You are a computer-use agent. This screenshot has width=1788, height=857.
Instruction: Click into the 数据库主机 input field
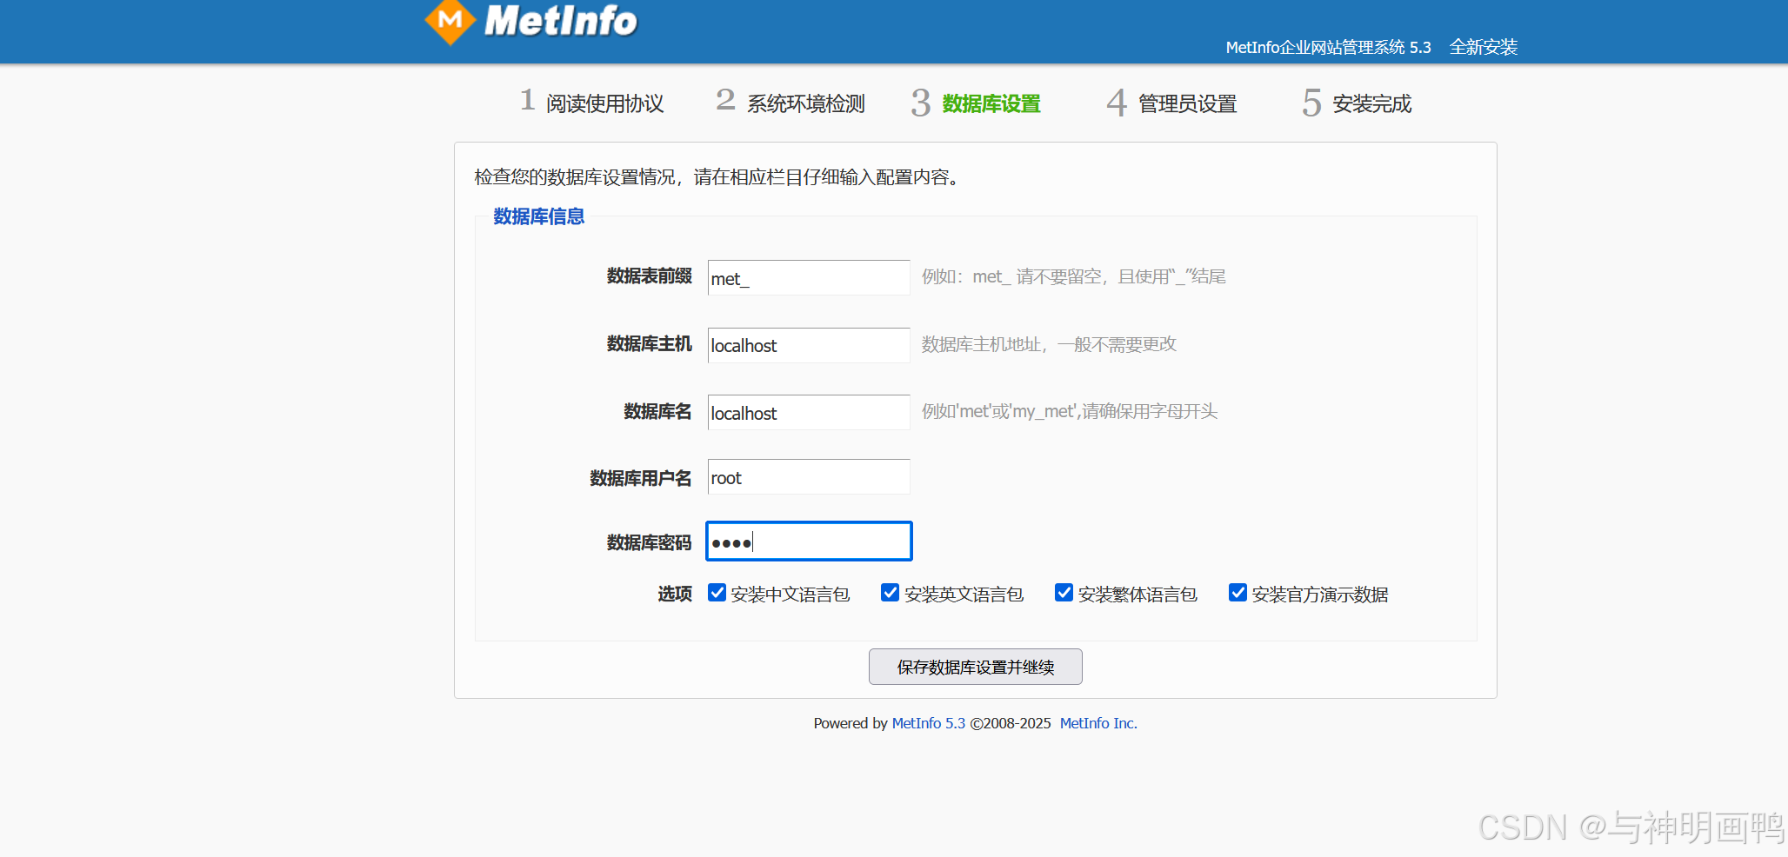coord(809,345)
